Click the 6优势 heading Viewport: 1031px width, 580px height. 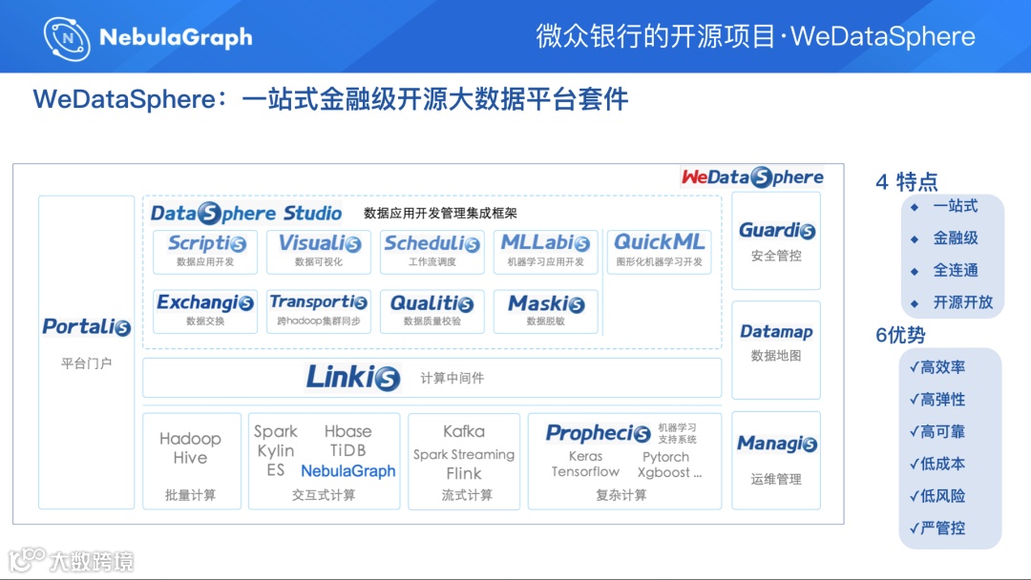click(x=900, y=335)
